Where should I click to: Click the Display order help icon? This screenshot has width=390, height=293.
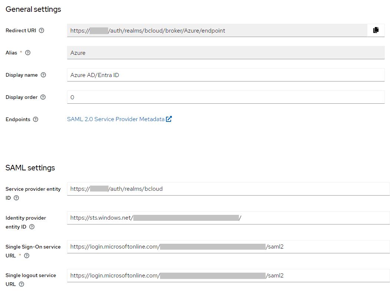point(43,97)
